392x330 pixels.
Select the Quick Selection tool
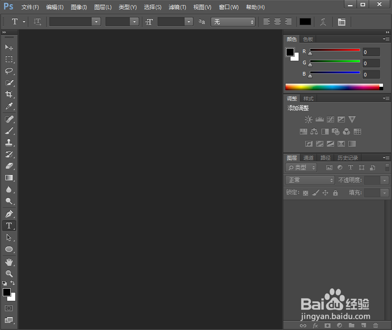point(9,83)
